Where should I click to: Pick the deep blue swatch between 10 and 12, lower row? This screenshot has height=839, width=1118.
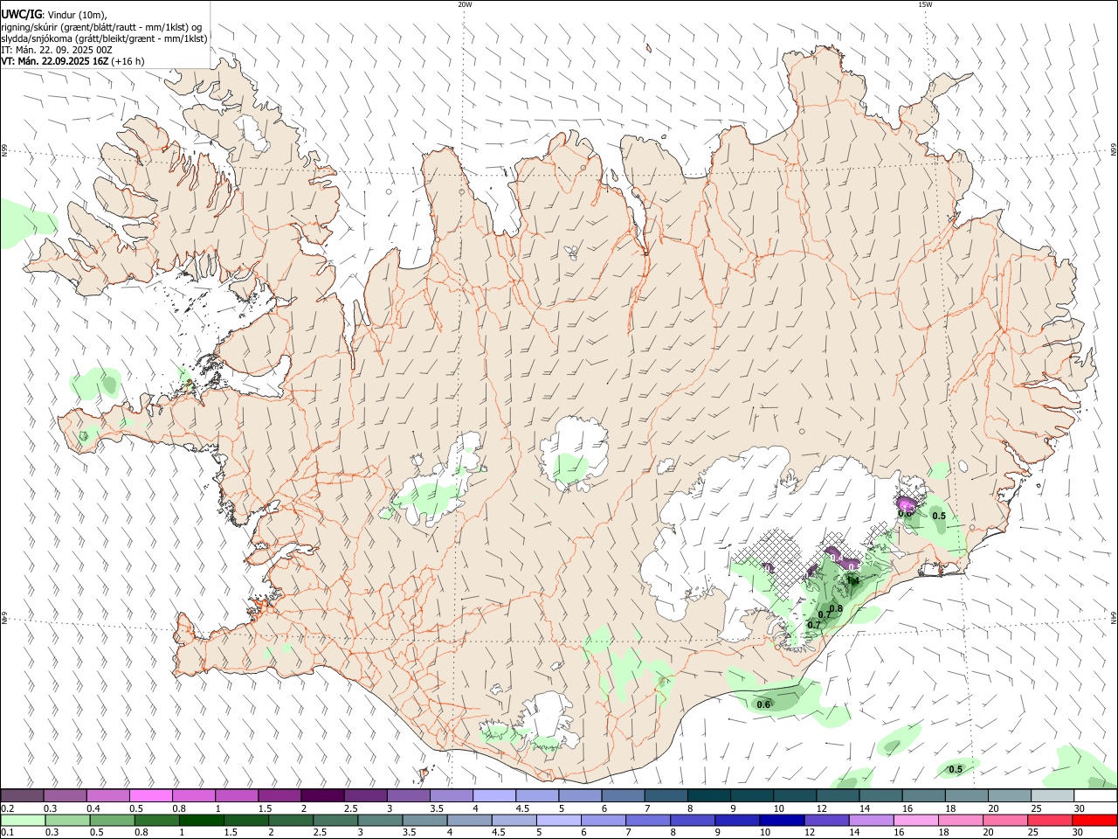(x=782, y=820)
